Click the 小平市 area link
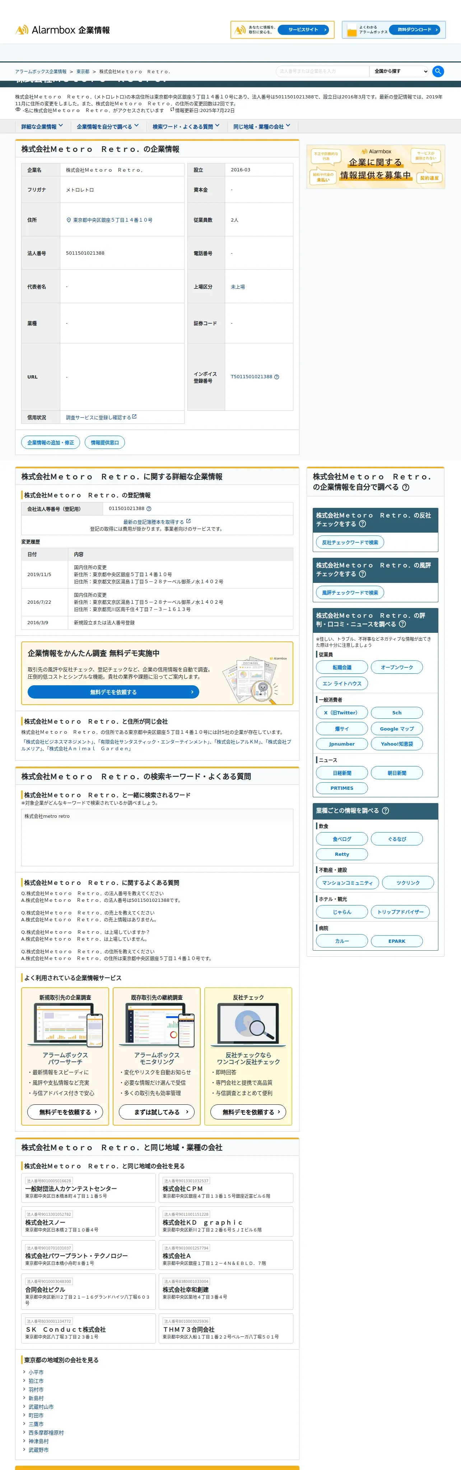461x1470 pixels. pos(36,1373)
